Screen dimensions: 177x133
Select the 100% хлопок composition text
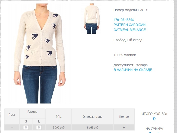click(125, 55)
